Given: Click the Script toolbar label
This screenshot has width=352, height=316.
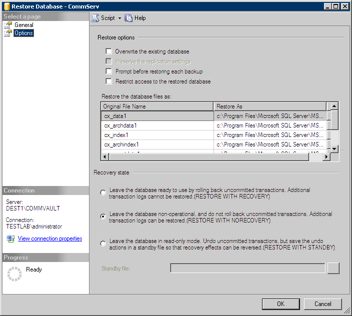Looking at the screenshot, I should 108,18.
